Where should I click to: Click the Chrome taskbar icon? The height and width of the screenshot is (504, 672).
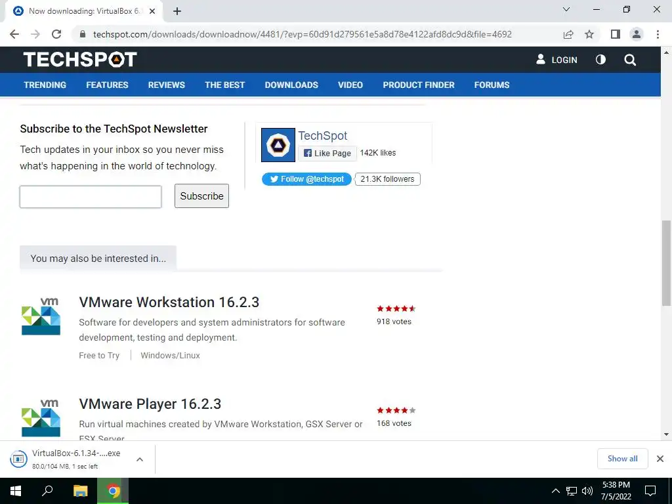(x=113, y=491)
